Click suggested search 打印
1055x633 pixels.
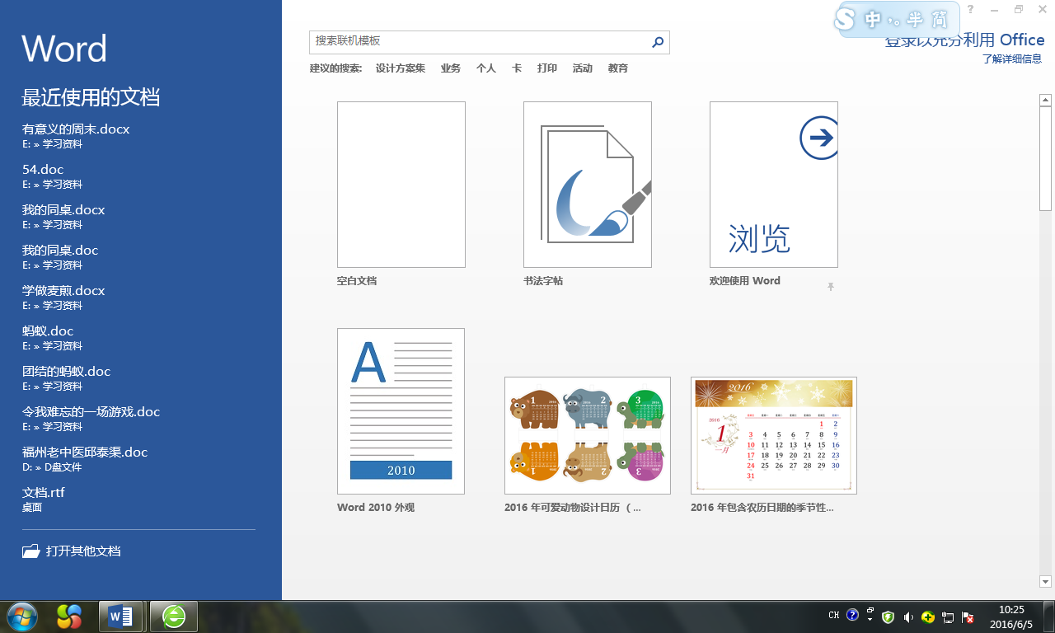click(x=547, y=68)
